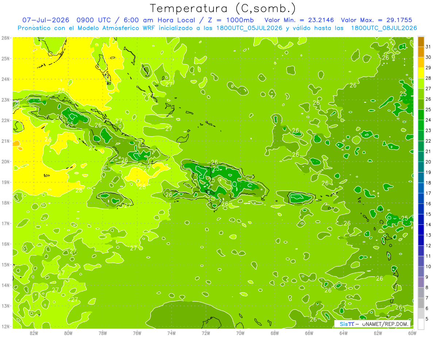
Task: Click latitude label 18N
Action: pyautogui.click(x=5, y=203)
